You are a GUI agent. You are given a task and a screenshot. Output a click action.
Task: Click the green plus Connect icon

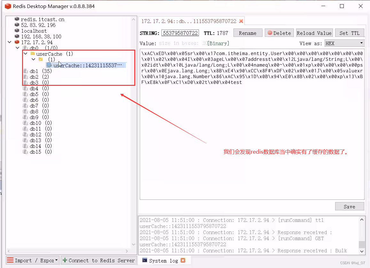click(x=65, y=260)
